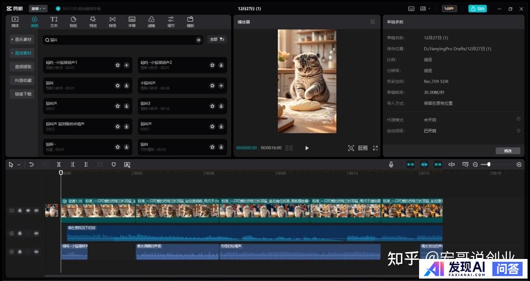Zoom in the timeline with plus
Viewport: 530px width, 281px height.
click(519, 164)
